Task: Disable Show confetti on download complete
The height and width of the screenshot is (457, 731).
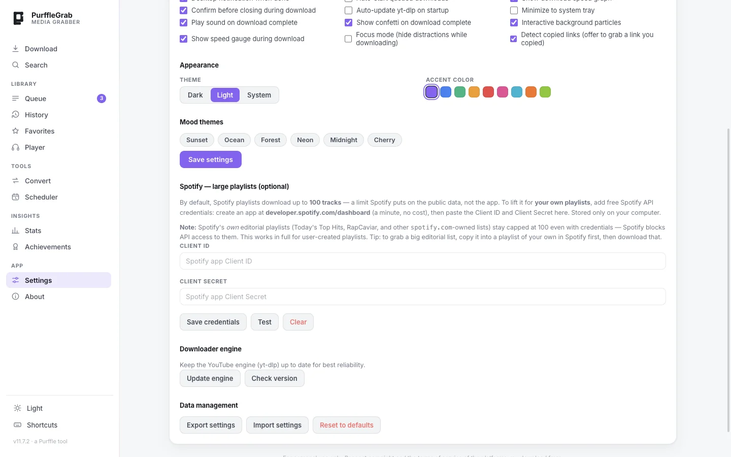Action: pyautogui.click(x=349, y=22)
